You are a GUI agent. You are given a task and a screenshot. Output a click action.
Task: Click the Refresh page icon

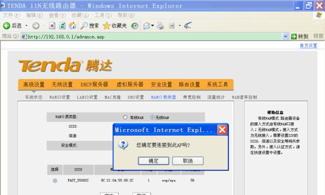62,26
